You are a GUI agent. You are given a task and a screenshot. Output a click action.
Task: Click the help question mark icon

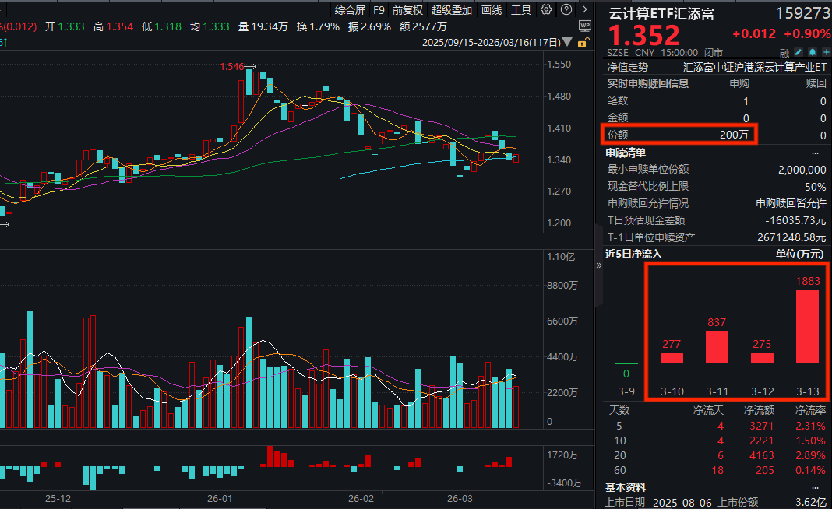(566, 10)
